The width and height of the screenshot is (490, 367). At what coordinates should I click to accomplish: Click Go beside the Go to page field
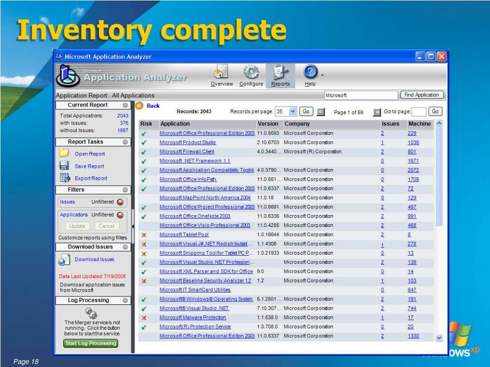pos(435,111)
